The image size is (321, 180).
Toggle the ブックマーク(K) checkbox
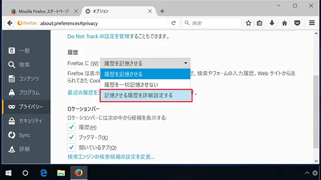71,137
